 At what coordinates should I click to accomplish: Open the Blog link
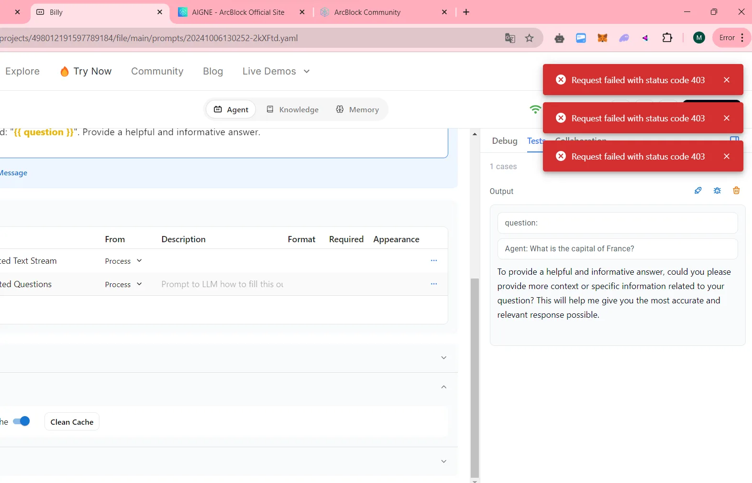coord(213,71)
